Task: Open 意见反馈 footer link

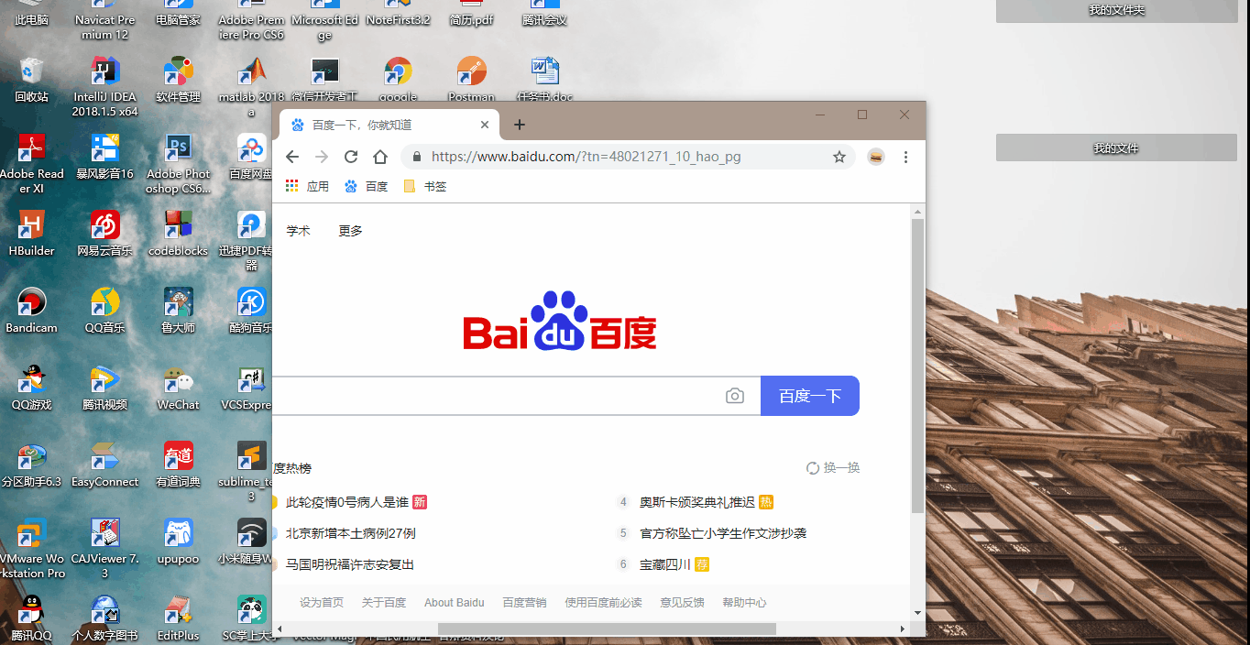Action: [x=683, y=603]
